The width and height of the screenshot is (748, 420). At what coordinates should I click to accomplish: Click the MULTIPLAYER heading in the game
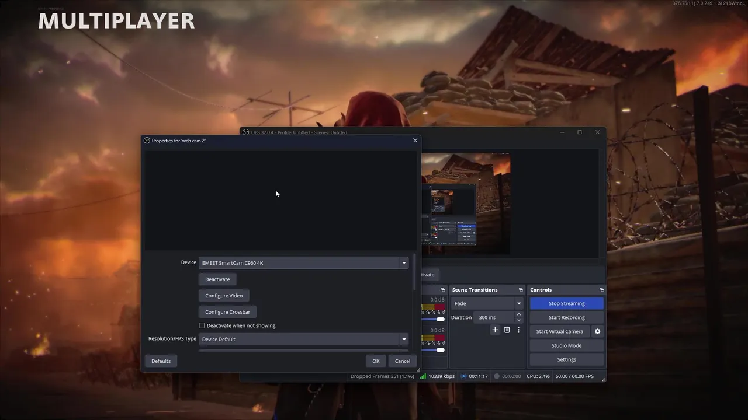(x=116, y=21)
